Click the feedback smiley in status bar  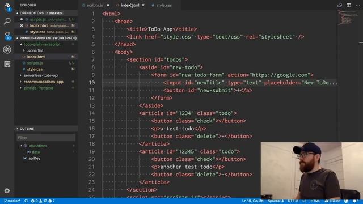coord(347,201)
